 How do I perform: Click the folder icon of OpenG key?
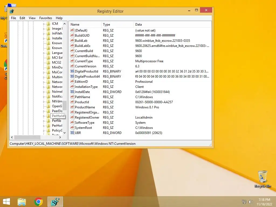tap(49, 106)
